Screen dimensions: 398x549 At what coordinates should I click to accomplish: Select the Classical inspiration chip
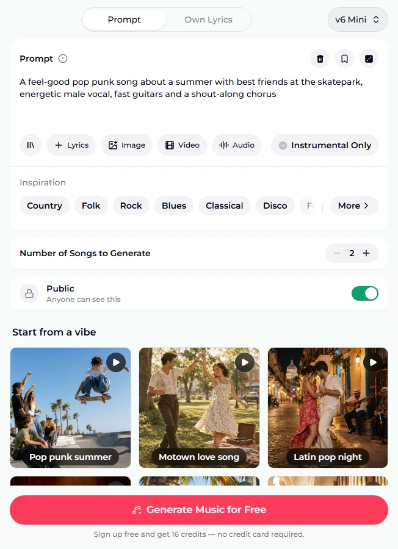point(225,206)
